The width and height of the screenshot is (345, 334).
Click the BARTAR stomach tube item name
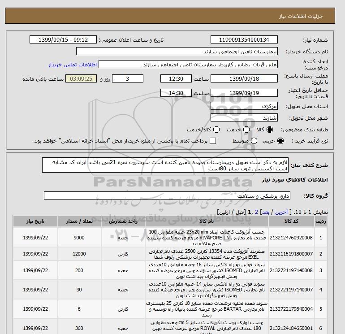[x=207, y=309]
